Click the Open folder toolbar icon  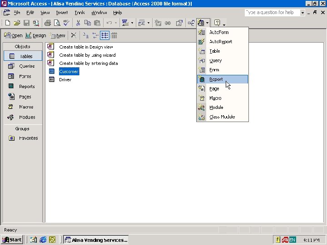(17, 23)
